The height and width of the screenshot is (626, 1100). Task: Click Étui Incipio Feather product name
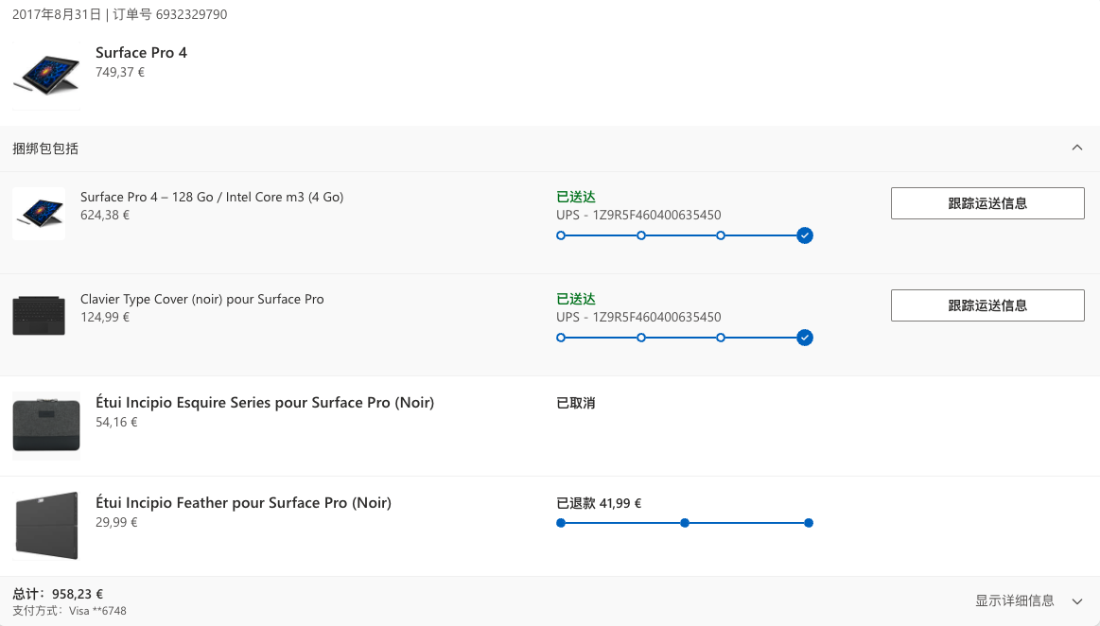pyautogui.click(x=243, y=503)
